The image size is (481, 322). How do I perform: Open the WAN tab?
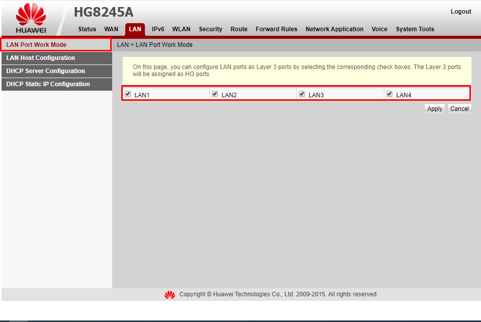coord(111,29)
